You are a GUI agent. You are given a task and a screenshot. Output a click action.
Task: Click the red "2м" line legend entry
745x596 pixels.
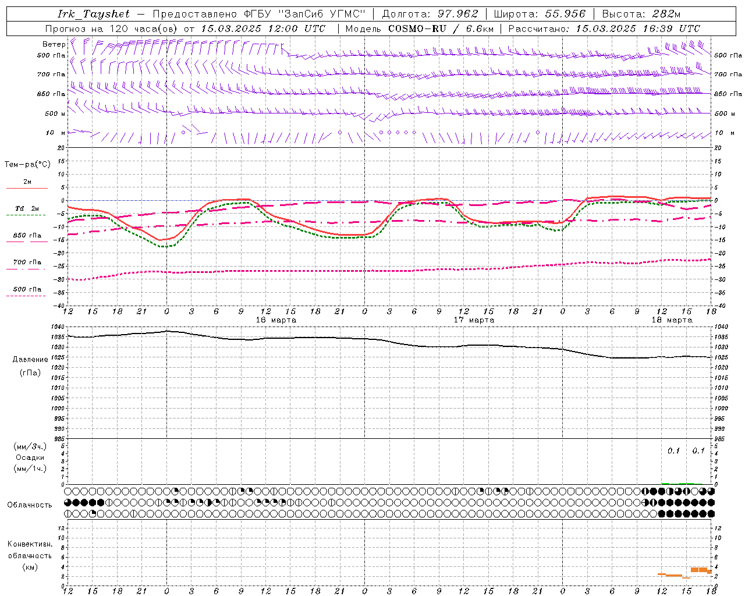coord(27,182)
